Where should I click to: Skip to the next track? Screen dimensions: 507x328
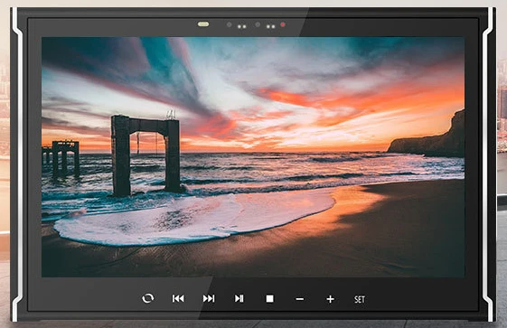(x=209, y=298)
